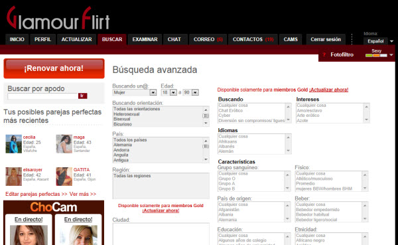Select Todas las orientaciones option

(137, 109)
